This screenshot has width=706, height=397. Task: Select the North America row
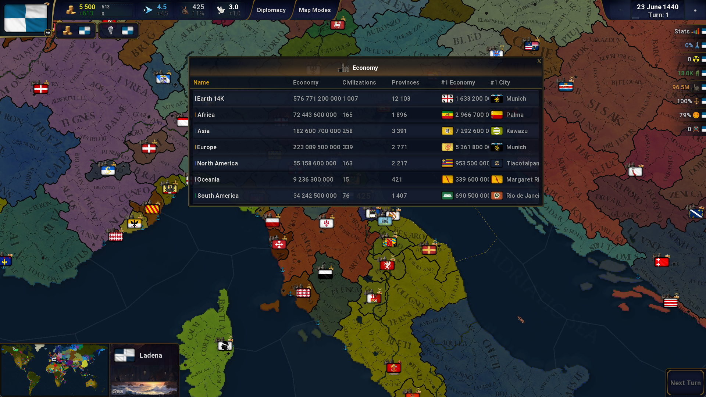coord(366,163)
